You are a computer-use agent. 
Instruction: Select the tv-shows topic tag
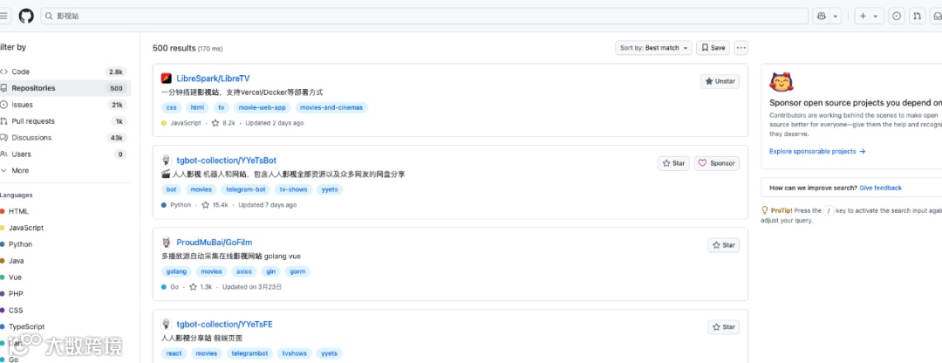click(x=294, y=189)
